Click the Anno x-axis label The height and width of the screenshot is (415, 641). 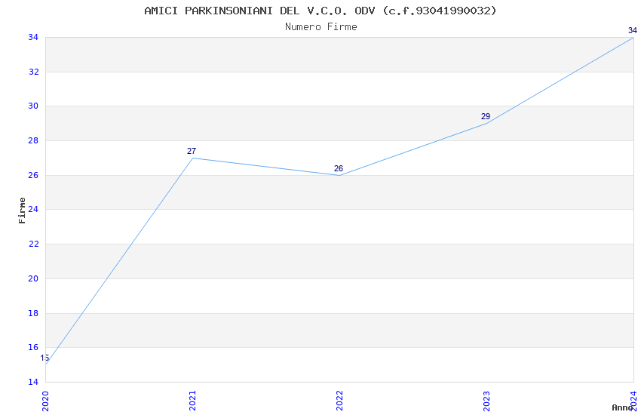coord(622,407)
